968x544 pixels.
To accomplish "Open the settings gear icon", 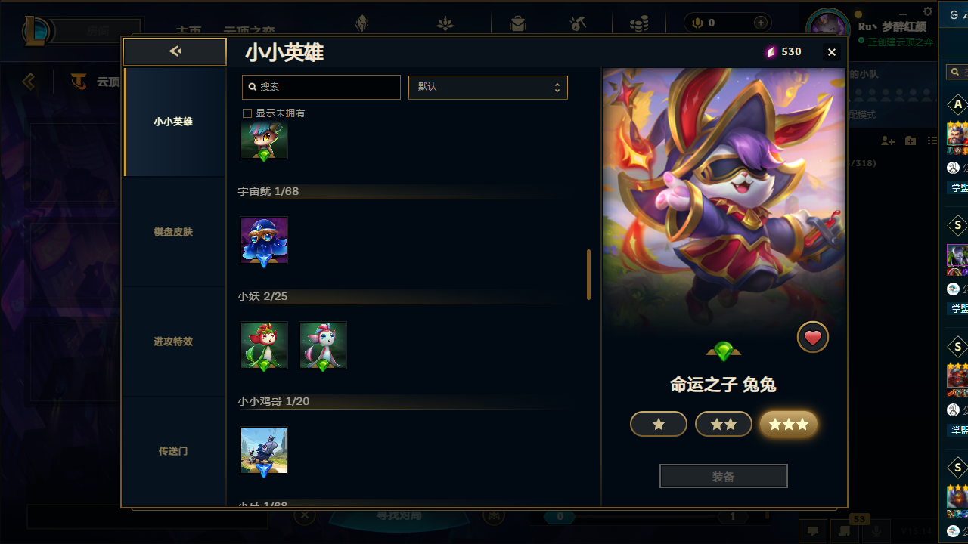I will (x=928, y=11).
